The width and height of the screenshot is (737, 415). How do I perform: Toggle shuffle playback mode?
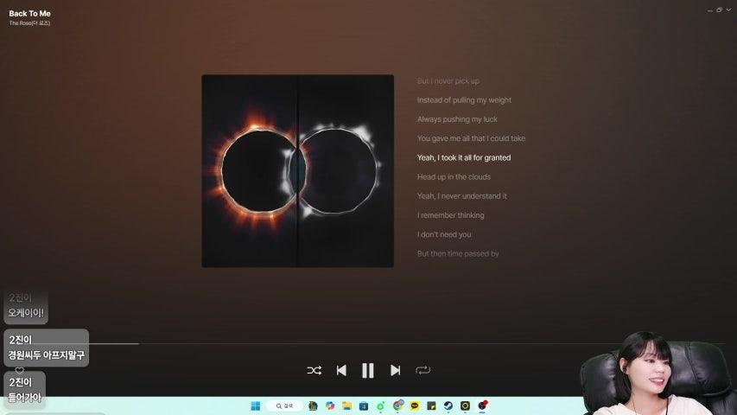click(314, 370)
